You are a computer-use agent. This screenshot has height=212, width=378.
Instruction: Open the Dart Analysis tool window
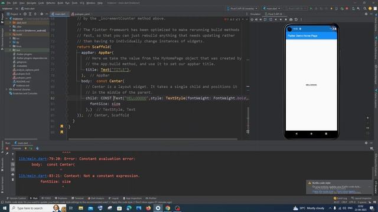coord(96,198)
